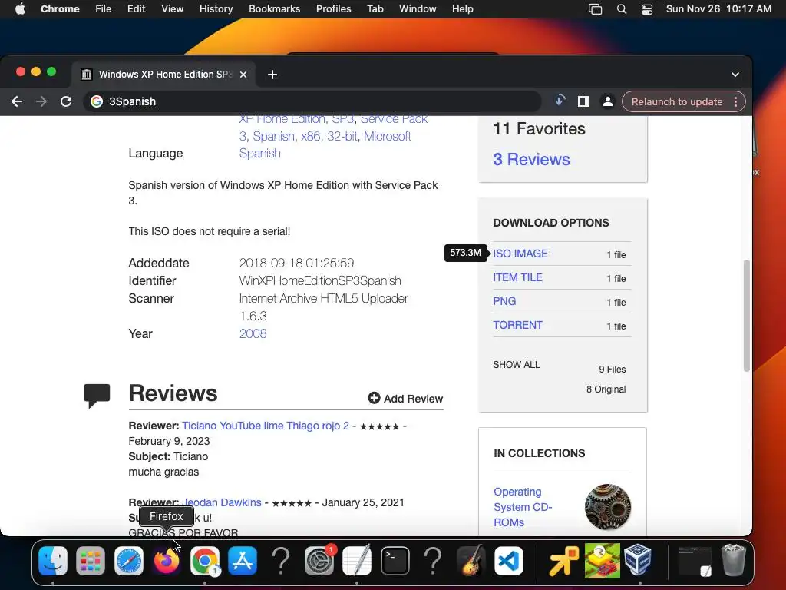The width and height of the screenshot is (786, 590).
Task: Click the address bar showing 3Spanish
Action: (x=312, y=101)
